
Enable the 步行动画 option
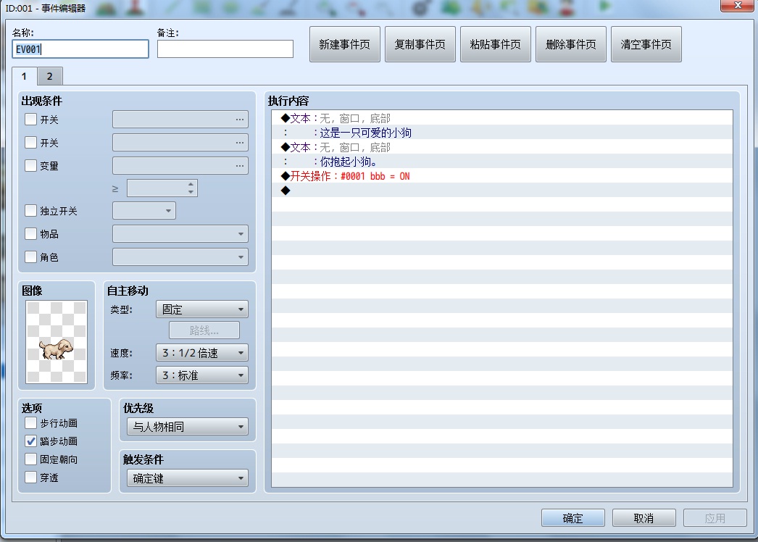(30, 423)
